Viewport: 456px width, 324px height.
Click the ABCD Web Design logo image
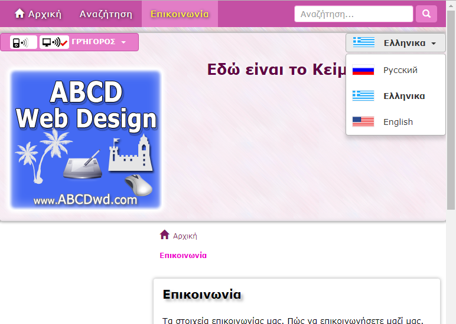click(86, 140)
